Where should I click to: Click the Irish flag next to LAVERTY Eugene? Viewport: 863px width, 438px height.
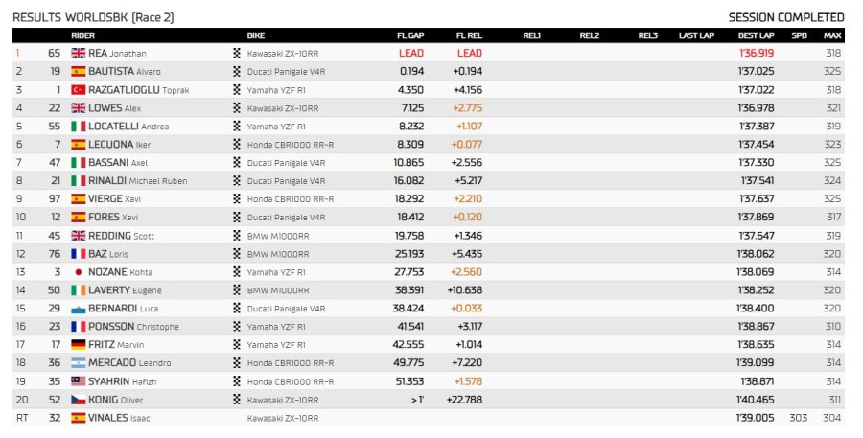pos(79,290)
